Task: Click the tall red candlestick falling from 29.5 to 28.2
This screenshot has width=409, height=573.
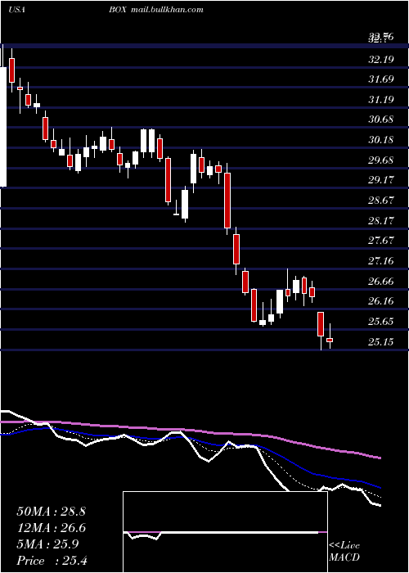Action: (x=227, y=201)
